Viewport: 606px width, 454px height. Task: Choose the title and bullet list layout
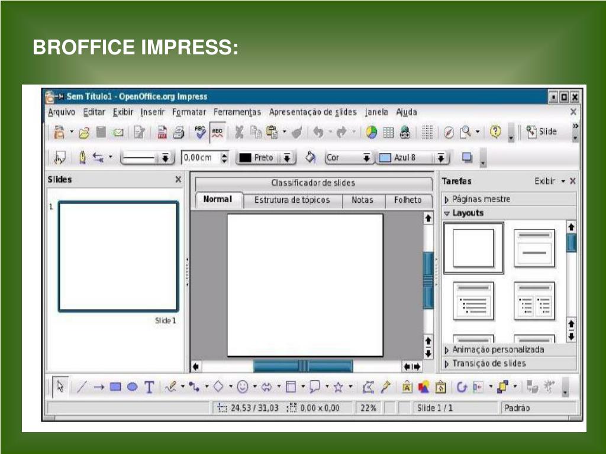tap(473, 301)
